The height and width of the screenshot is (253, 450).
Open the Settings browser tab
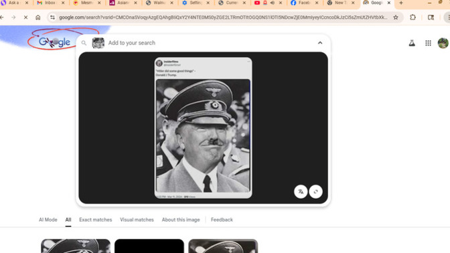point(196,3)
